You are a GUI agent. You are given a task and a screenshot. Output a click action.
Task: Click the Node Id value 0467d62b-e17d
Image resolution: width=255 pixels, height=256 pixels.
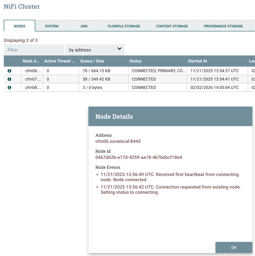(x=139, y=157)
